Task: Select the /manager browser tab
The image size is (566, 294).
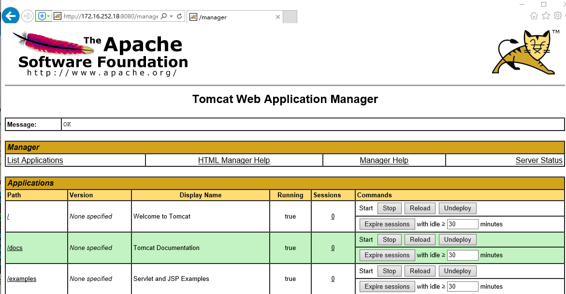Action: click(x=233, y=17)
